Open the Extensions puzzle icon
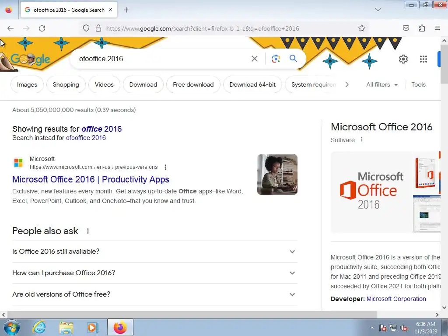Viewport: 448px width, 336px height. coord(422,28)
